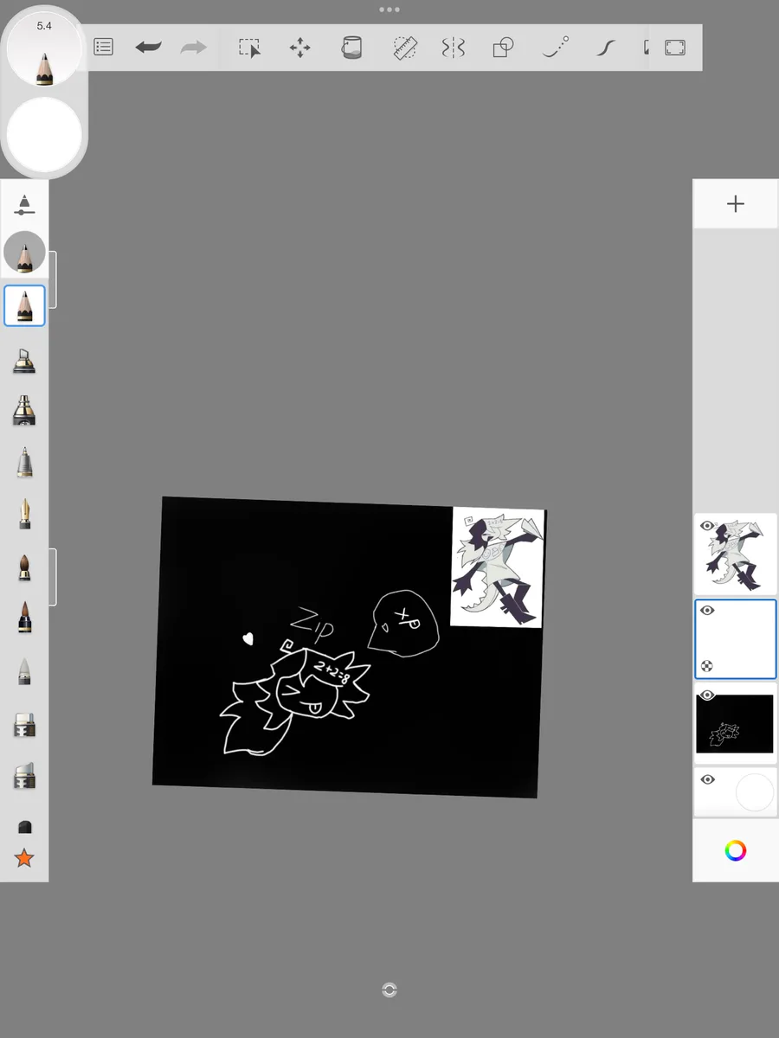This screenshot has height=1038, width=779.
Task: Select the character reference layer thumbnail
Action: (736, 554)
